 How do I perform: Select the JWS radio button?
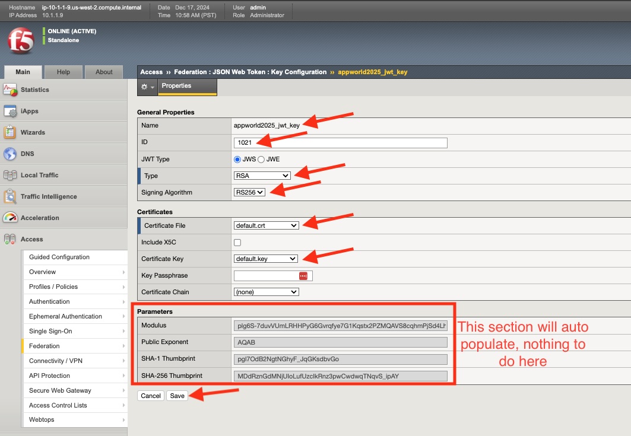click(237, 160)
